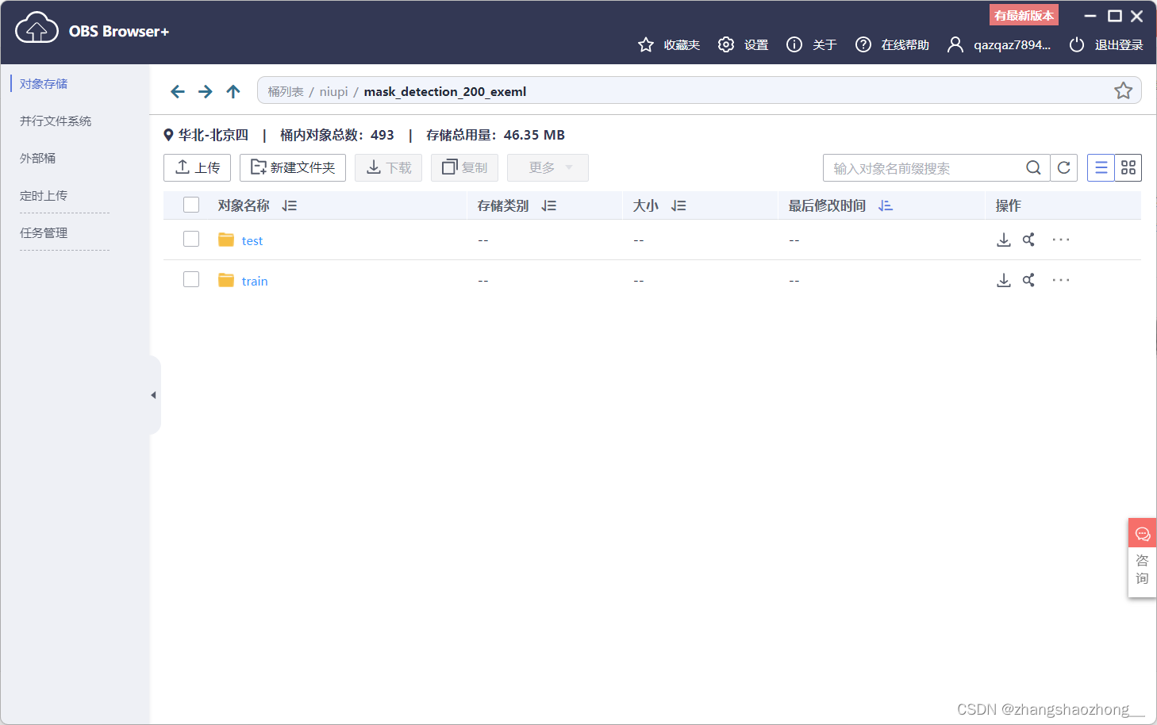The width and height of the screenshot is (1157, 725).
Task: Click the search magnifier icon
Action: point(1033,167)
